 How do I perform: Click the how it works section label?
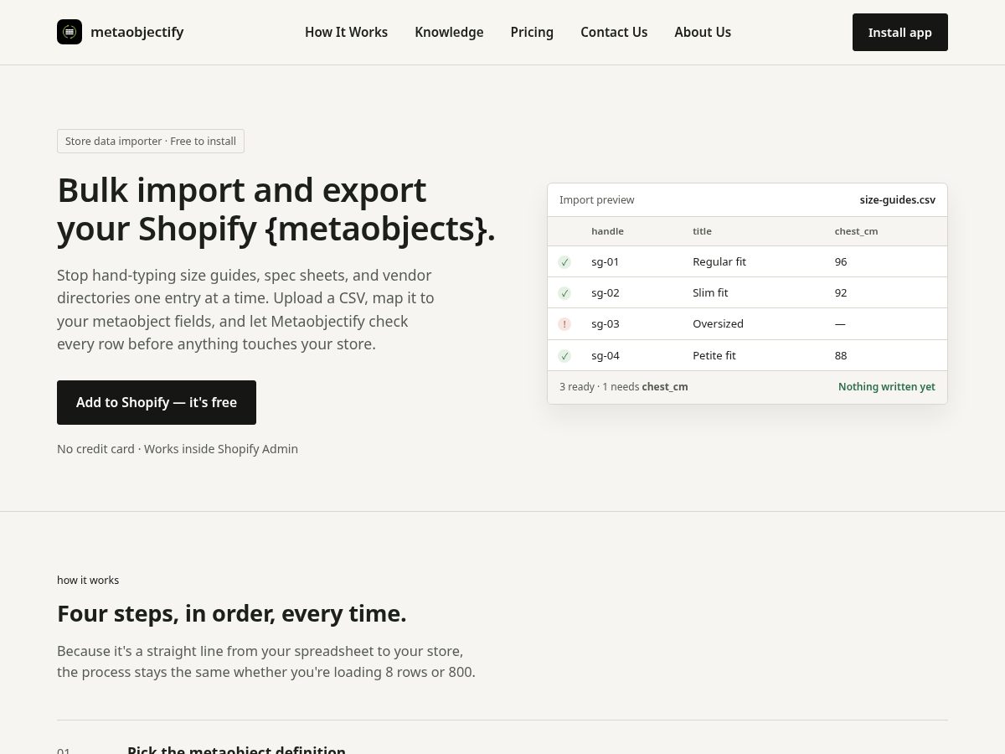[x=88, y=580]
